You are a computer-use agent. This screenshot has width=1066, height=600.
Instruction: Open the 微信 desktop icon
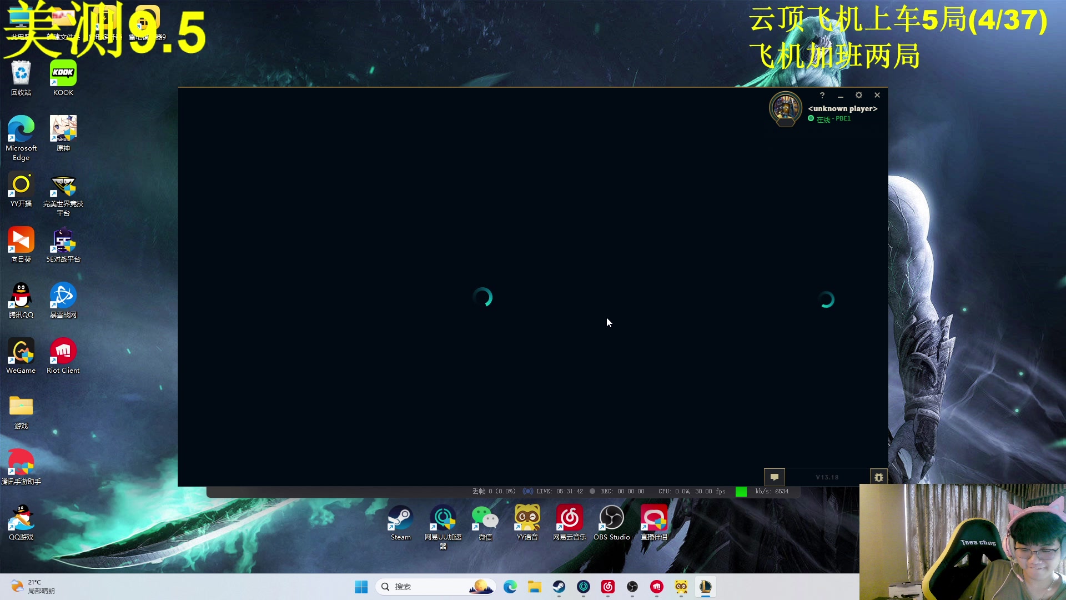coord(485,522)
